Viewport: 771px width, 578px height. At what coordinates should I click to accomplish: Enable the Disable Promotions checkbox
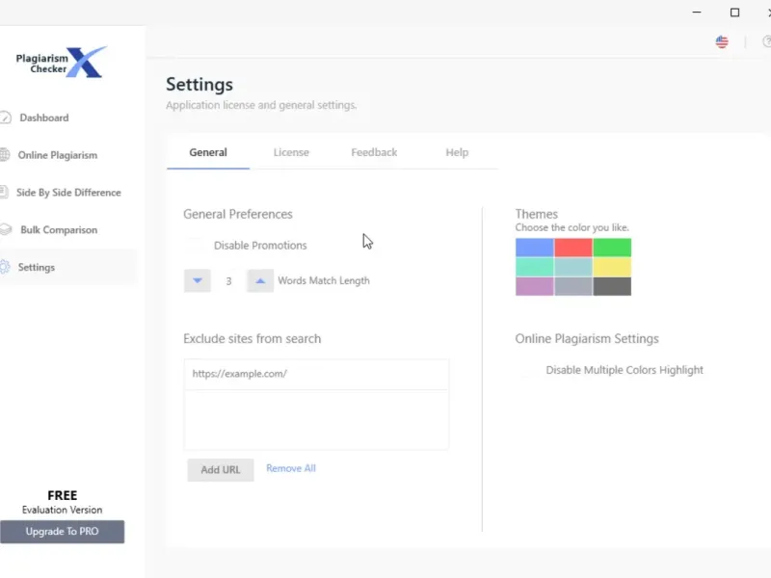pyautogui.click(x=195, y=246)
